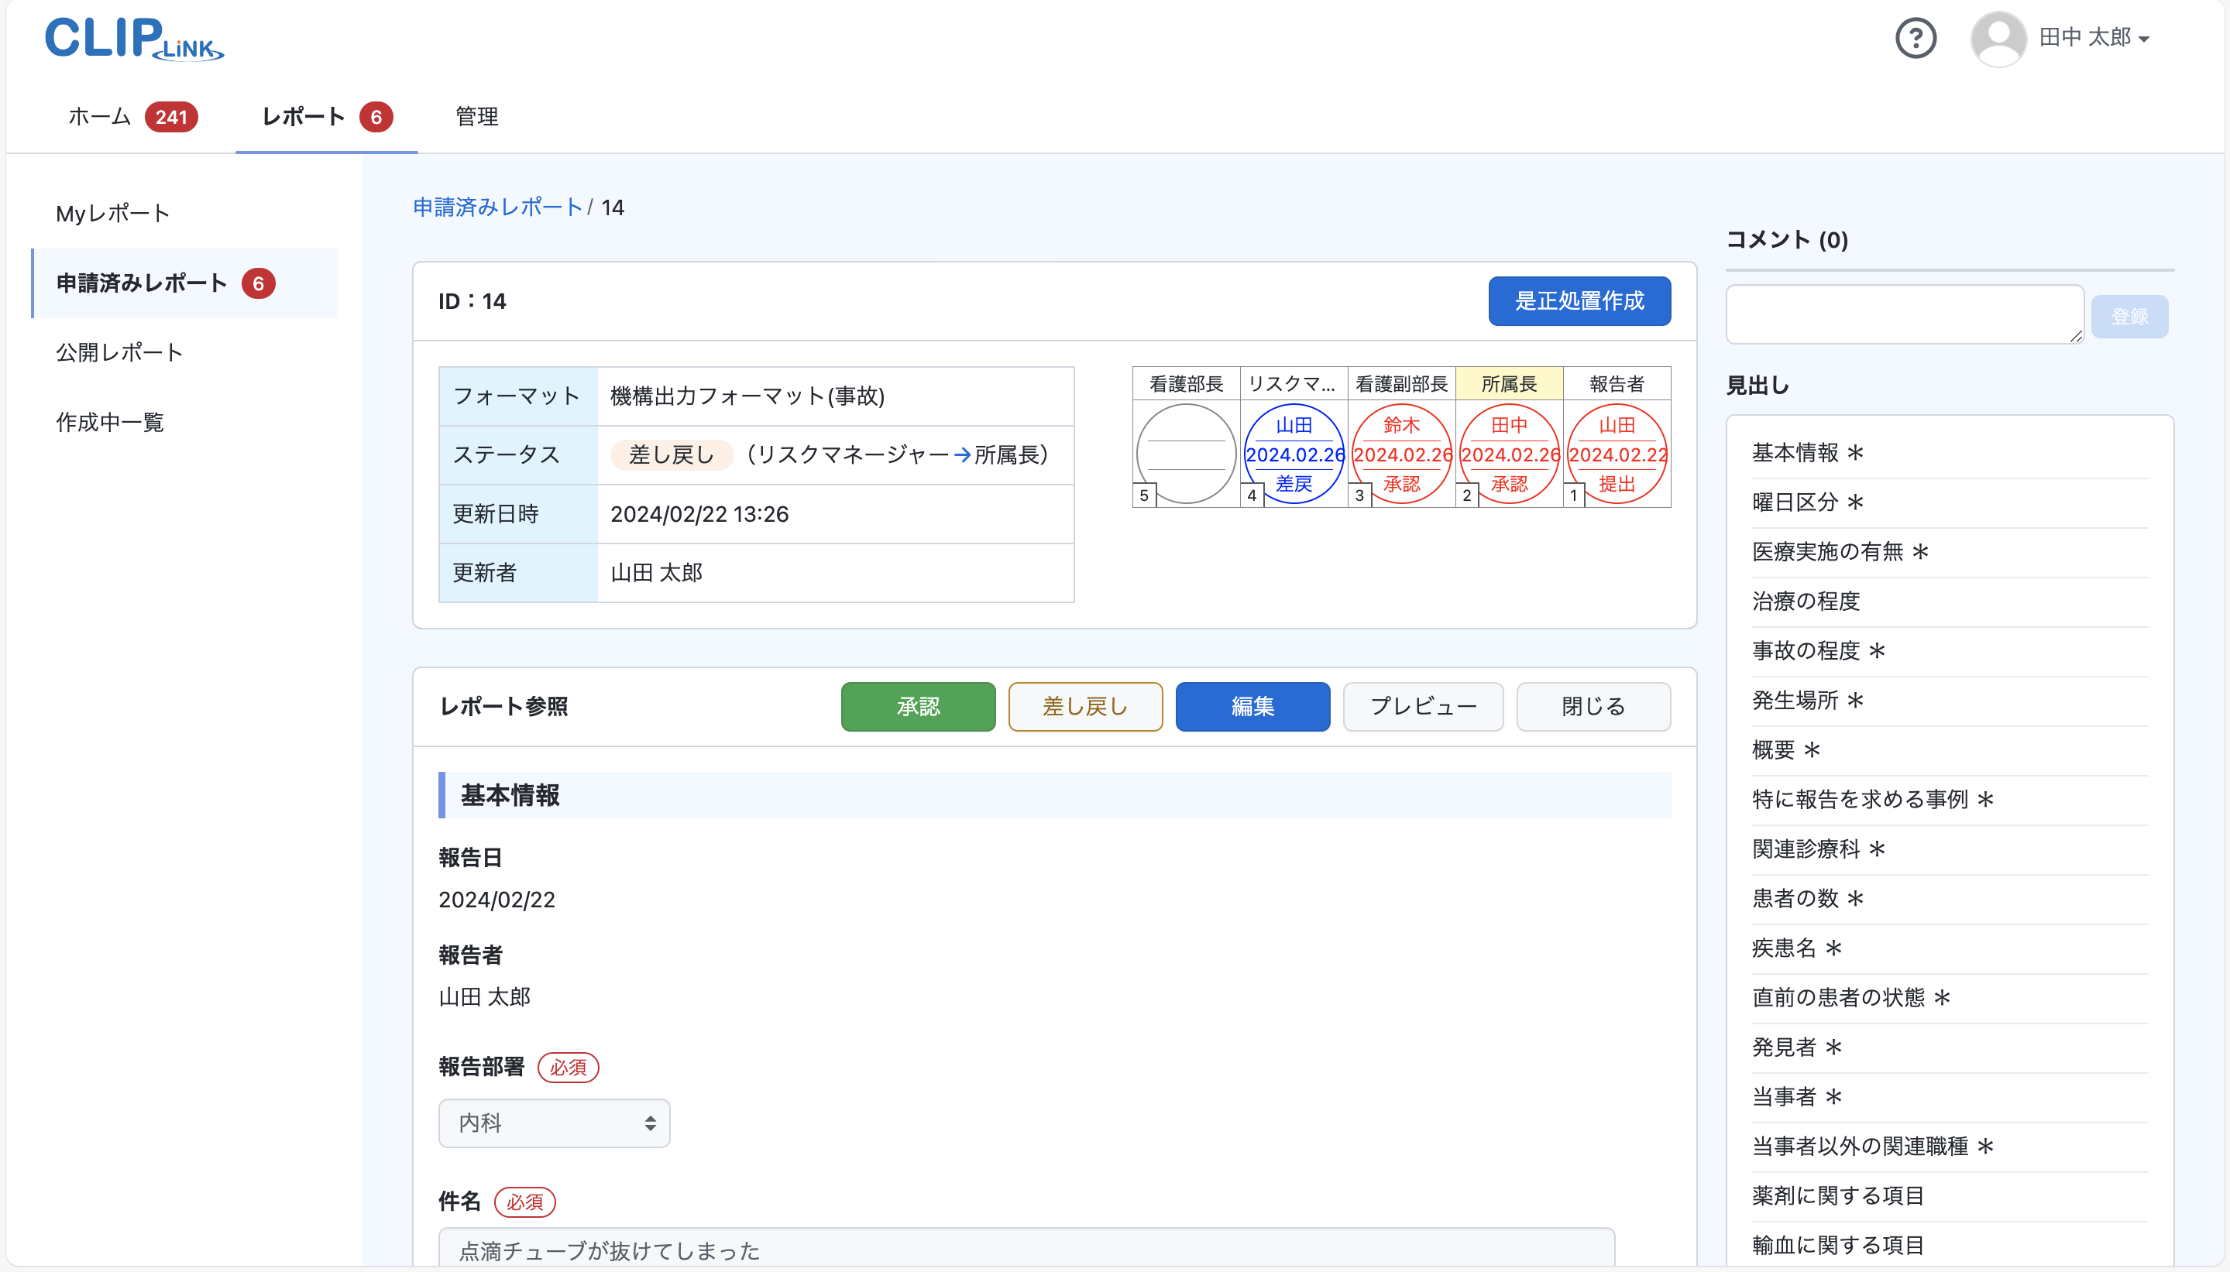Viewport: 2230px width, 1272px height.
Task: Open the 報告部署 department dropdown showing 内科
Action: [554, 1123]
